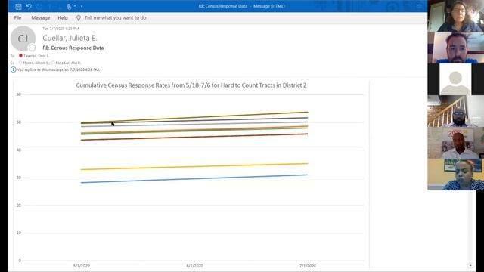Click the Save icon in quick access toolbar

tap(18, 6)
